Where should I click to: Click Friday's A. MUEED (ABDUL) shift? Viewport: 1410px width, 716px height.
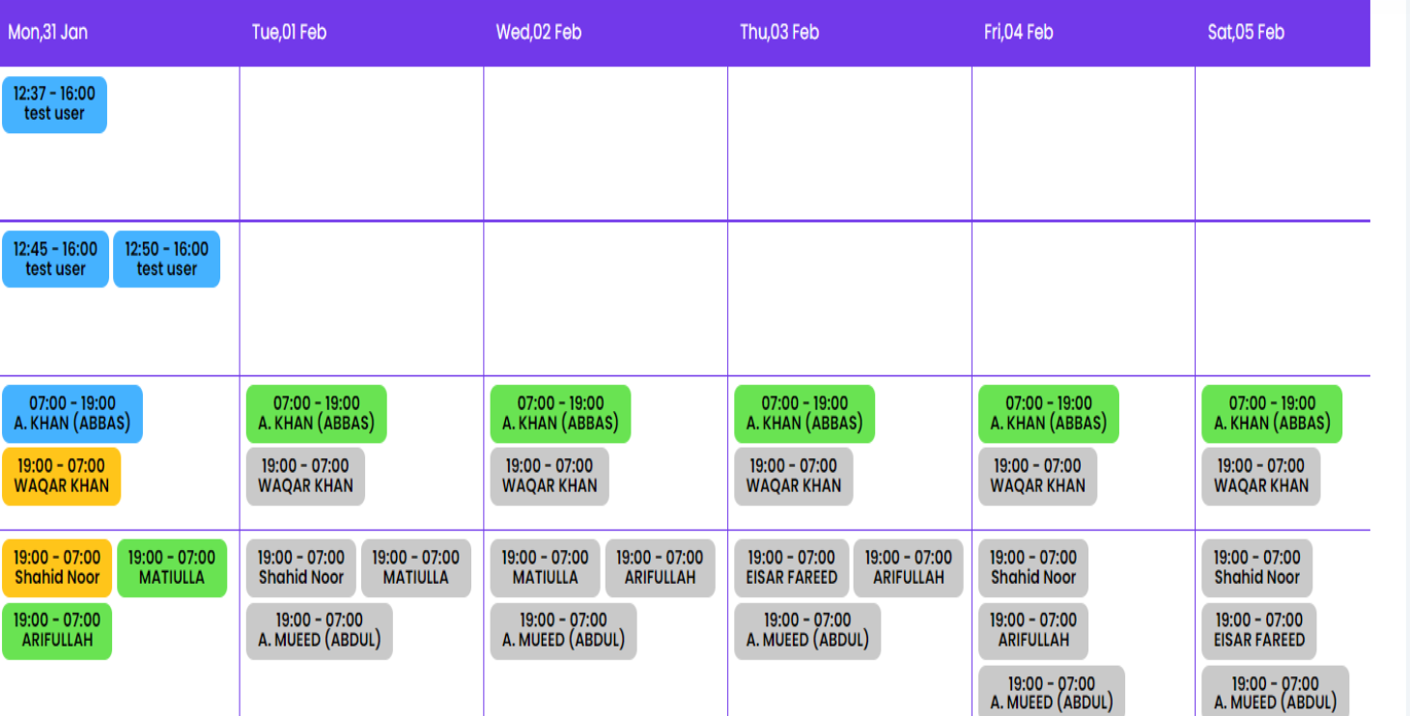[1052, 692]
